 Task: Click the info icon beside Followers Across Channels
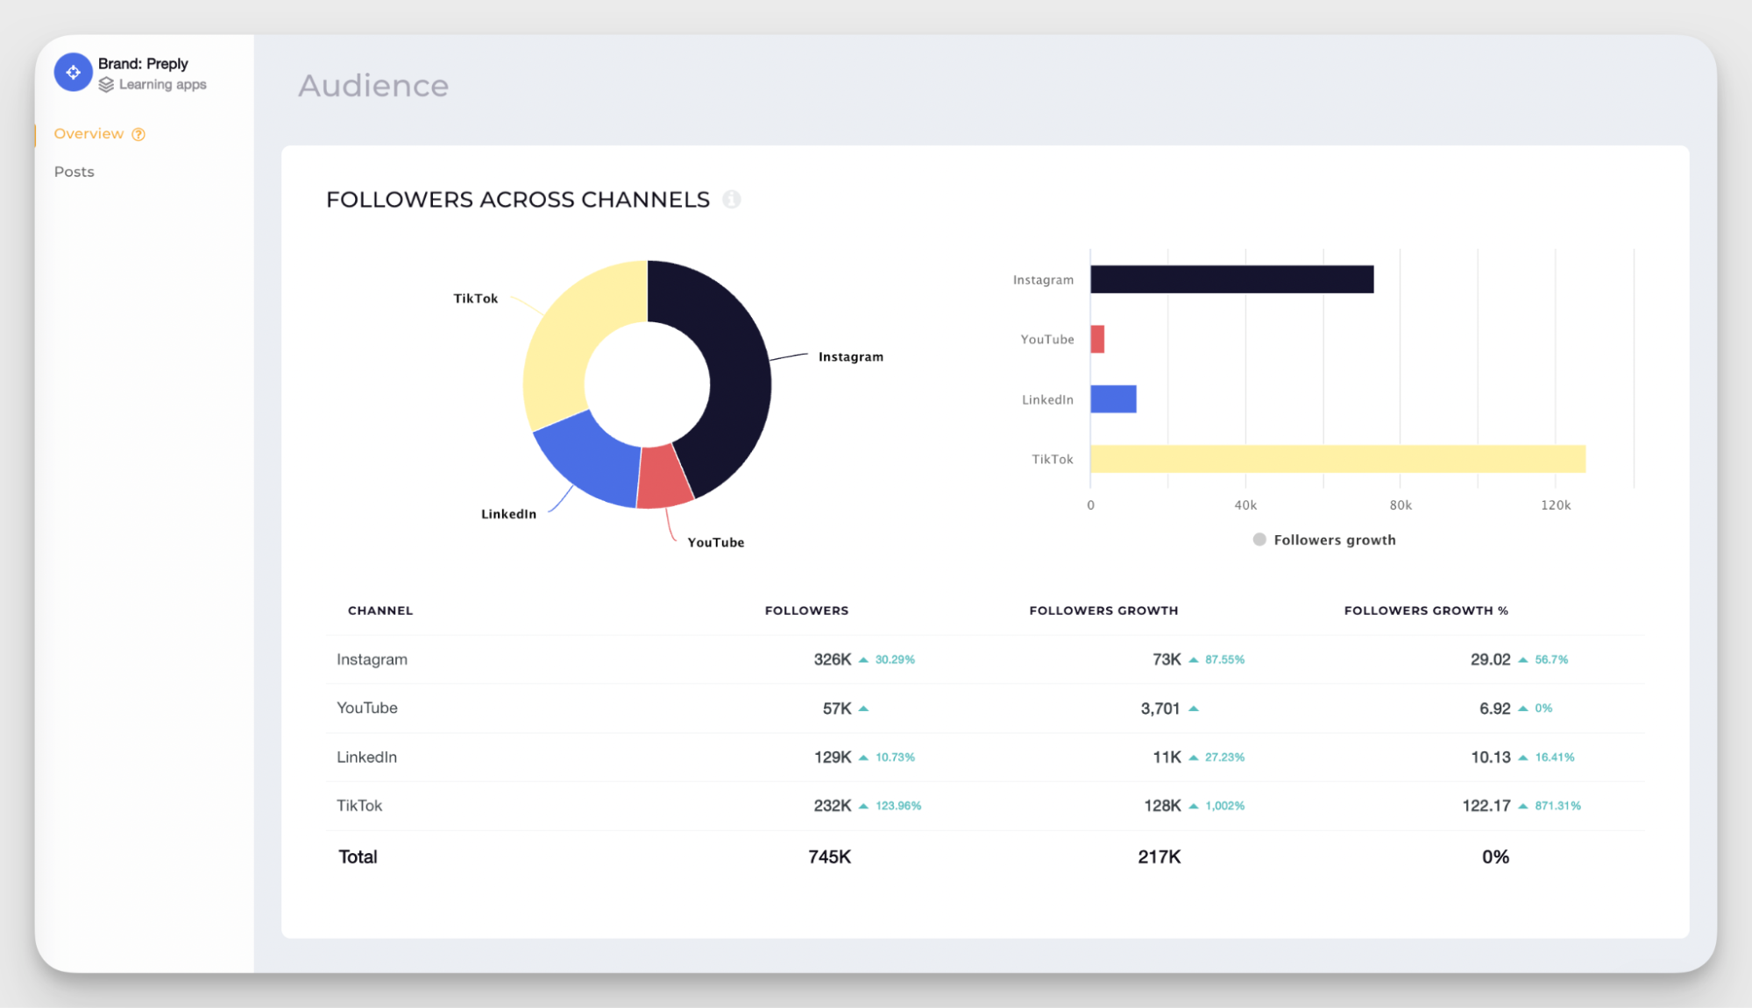(x=733, y=200)
